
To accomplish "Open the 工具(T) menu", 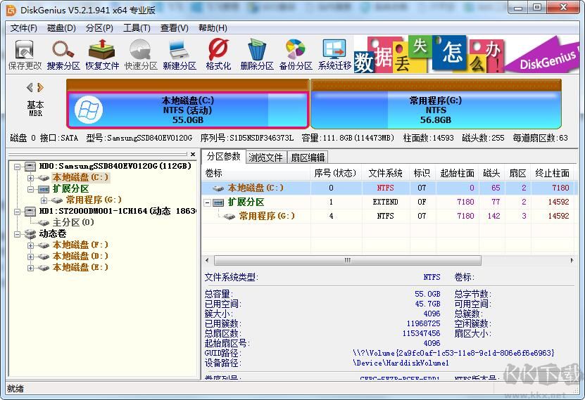I will (137, 28).
